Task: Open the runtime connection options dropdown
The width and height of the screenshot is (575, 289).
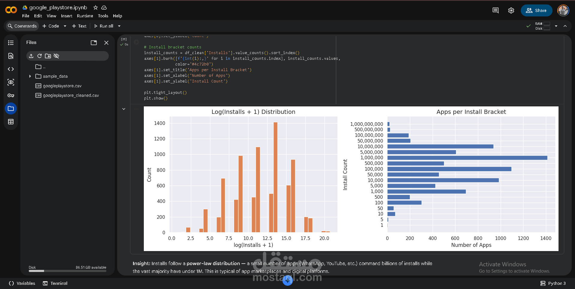Action: pyautogui.click(x=556, y=26)
